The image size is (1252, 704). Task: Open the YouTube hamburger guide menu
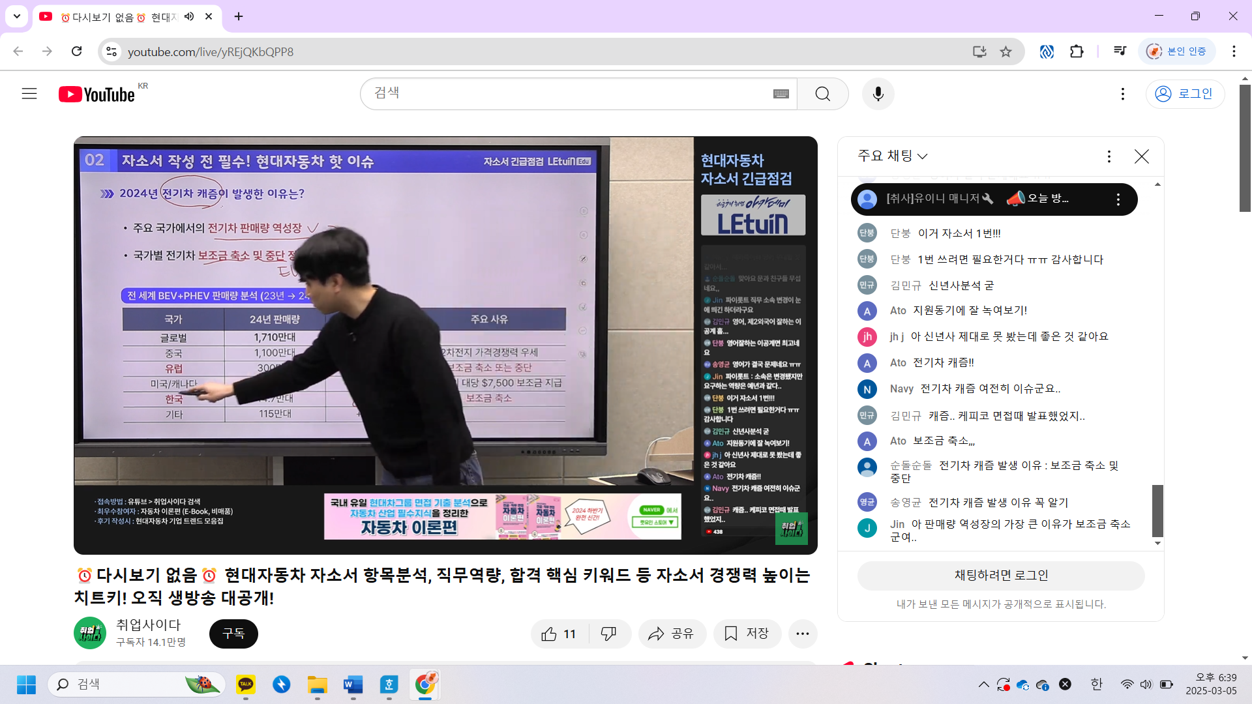[x=29, y=94]
